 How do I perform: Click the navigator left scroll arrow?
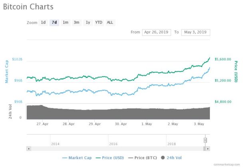tap(29, 149)
